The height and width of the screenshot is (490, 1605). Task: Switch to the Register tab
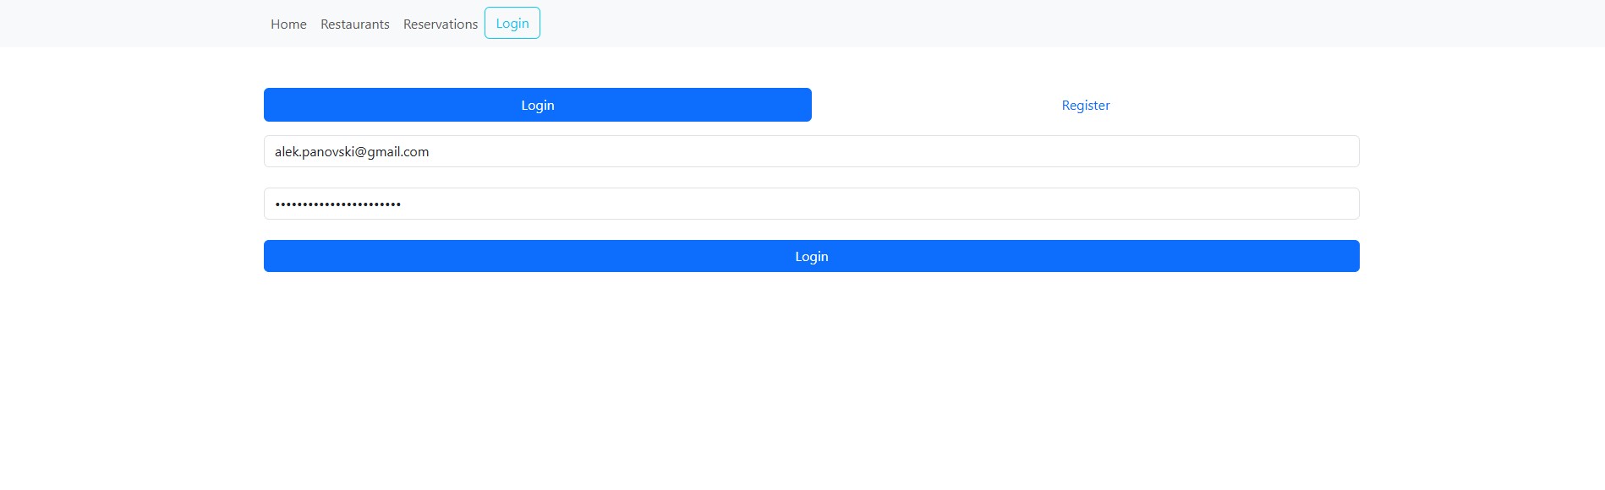point(1086,105)
